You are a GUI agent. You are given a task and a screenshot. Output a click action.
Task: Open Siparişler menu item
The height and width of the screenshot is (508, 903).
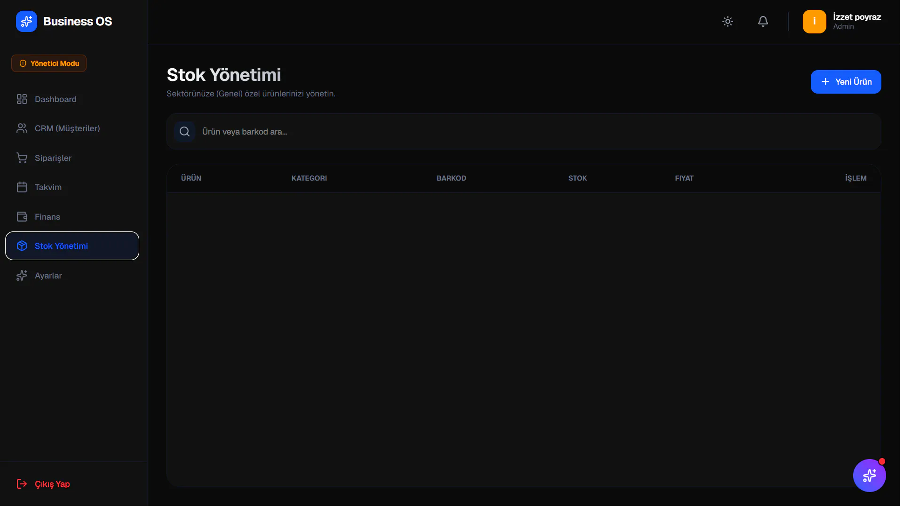pyautogui.click(x=72, y=158)
